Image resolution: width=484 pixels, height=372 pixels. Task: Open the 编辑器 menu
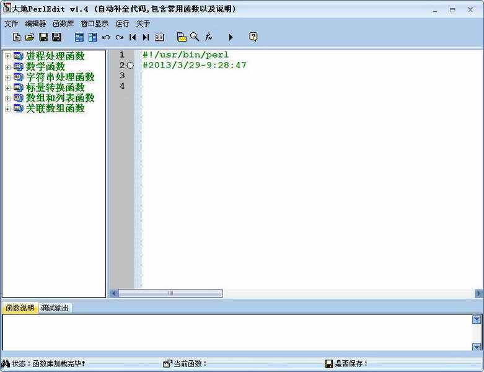[x=35, y=24]
